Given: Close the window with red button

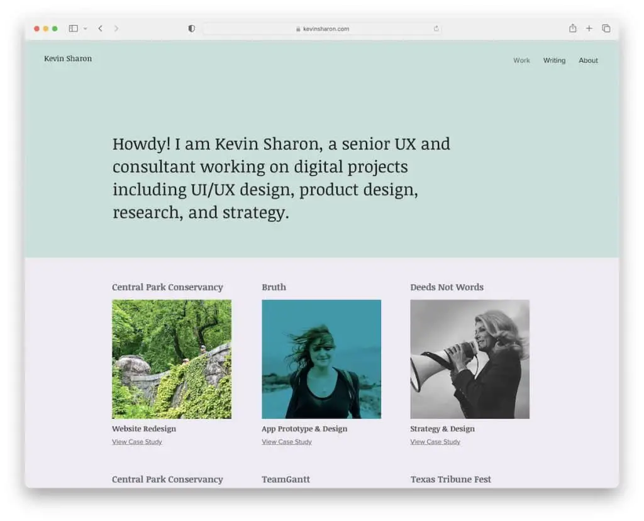Looking at the screenshot, I should [x=36, y=28].
